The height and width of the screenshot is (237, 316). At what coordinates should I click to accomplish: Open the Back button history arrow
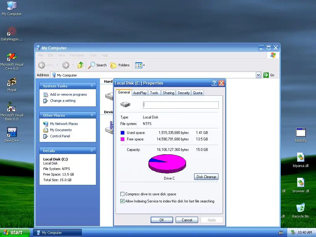coord(57,65)
